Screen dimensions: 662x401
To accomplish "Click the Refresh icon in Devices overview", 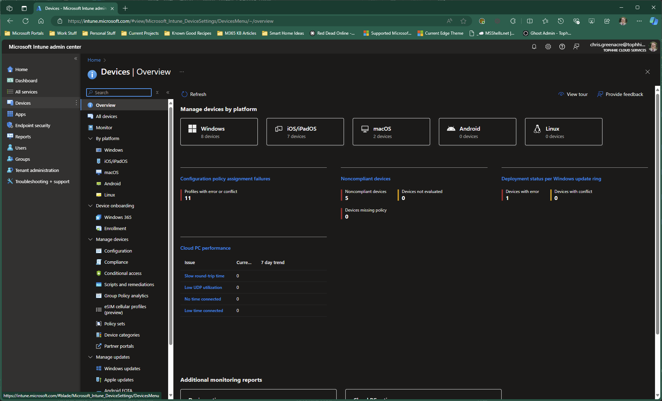I will coord(185,94).
